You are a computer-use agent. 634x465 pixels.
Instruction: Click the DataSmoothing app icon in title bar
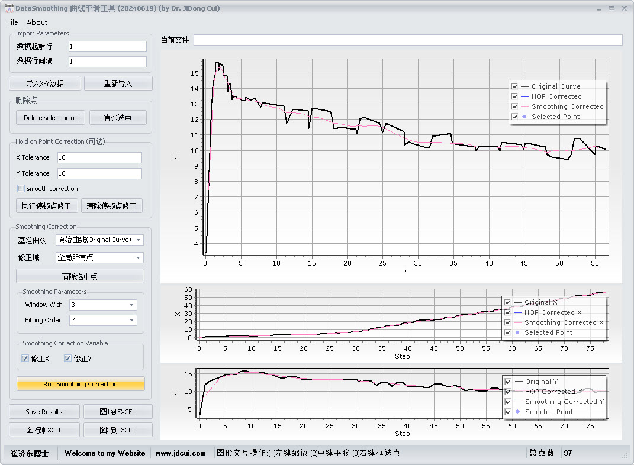point(9,8)
